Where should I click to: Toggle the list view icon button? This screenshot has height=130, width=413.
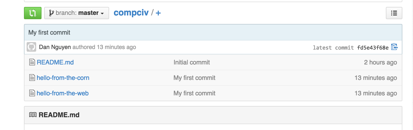click(x=394, y=13)
